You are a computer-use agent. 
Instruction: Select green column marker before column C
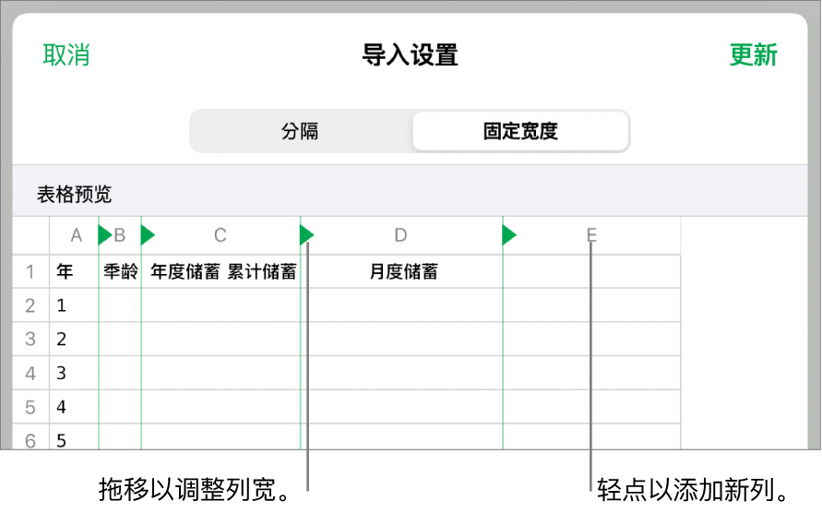click(x=148, y=235)
